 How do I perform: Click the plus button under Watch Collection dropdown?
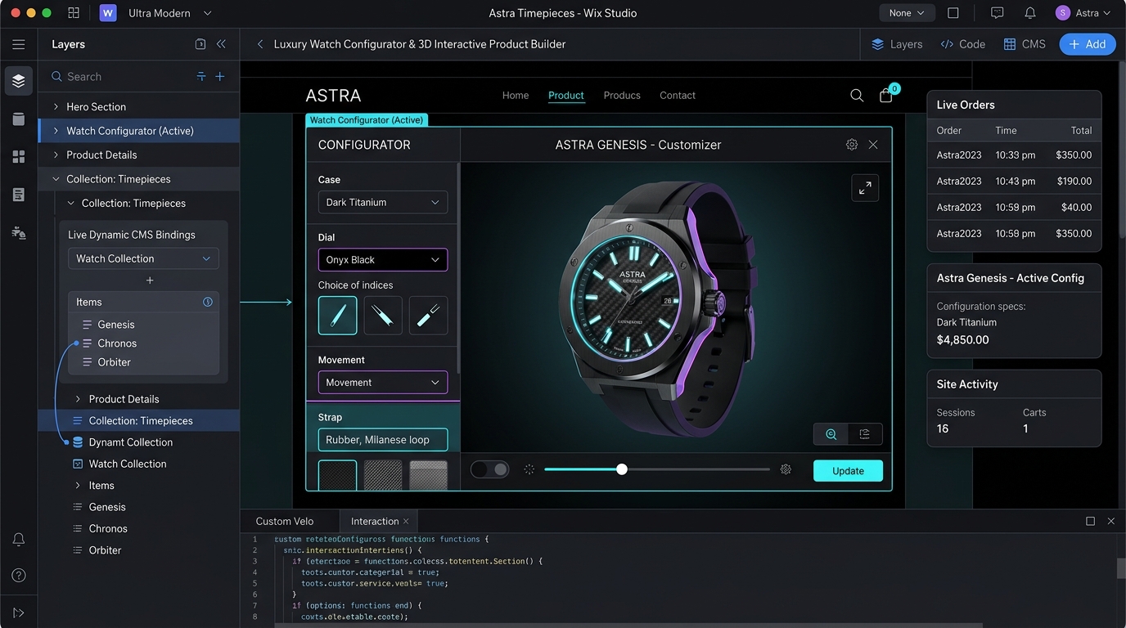[x=150, y=280]
